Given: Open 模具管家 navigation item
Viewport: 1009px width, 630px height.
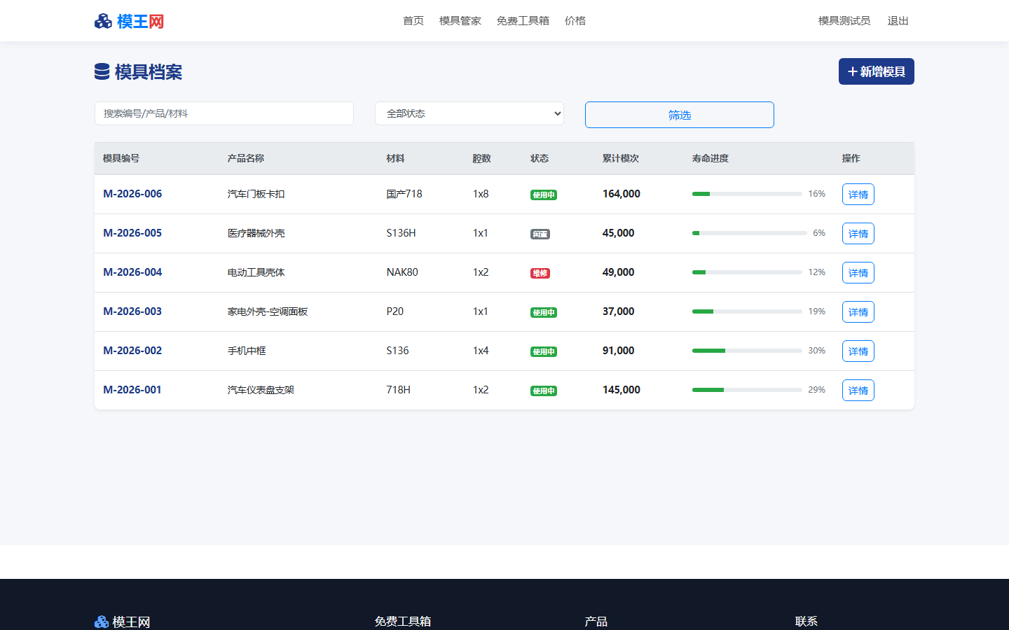Looking at the screenshot, I should (x=460, y=21).
